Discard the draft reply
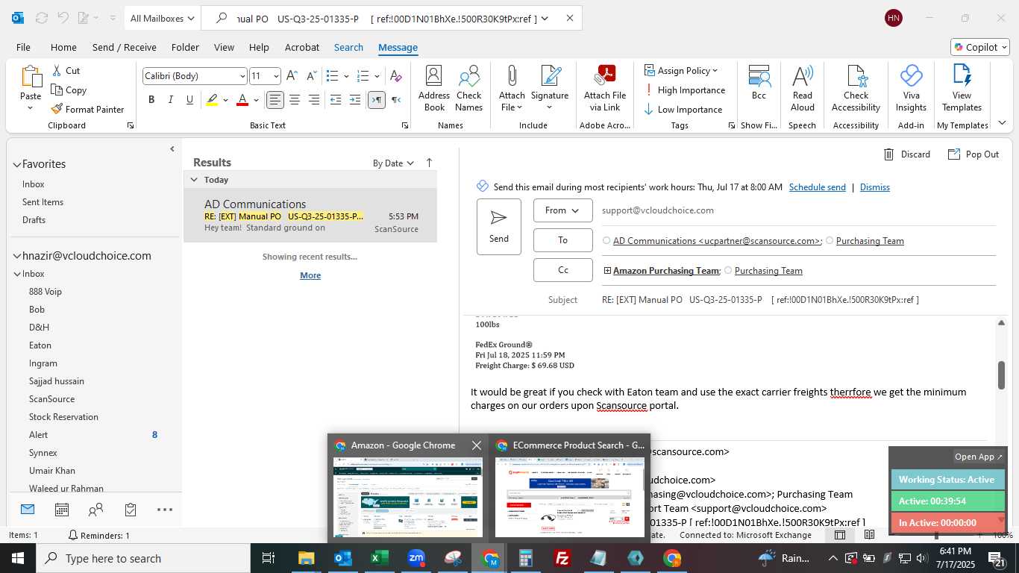Viewport: 1019px width, 573px height. point(907,154)
